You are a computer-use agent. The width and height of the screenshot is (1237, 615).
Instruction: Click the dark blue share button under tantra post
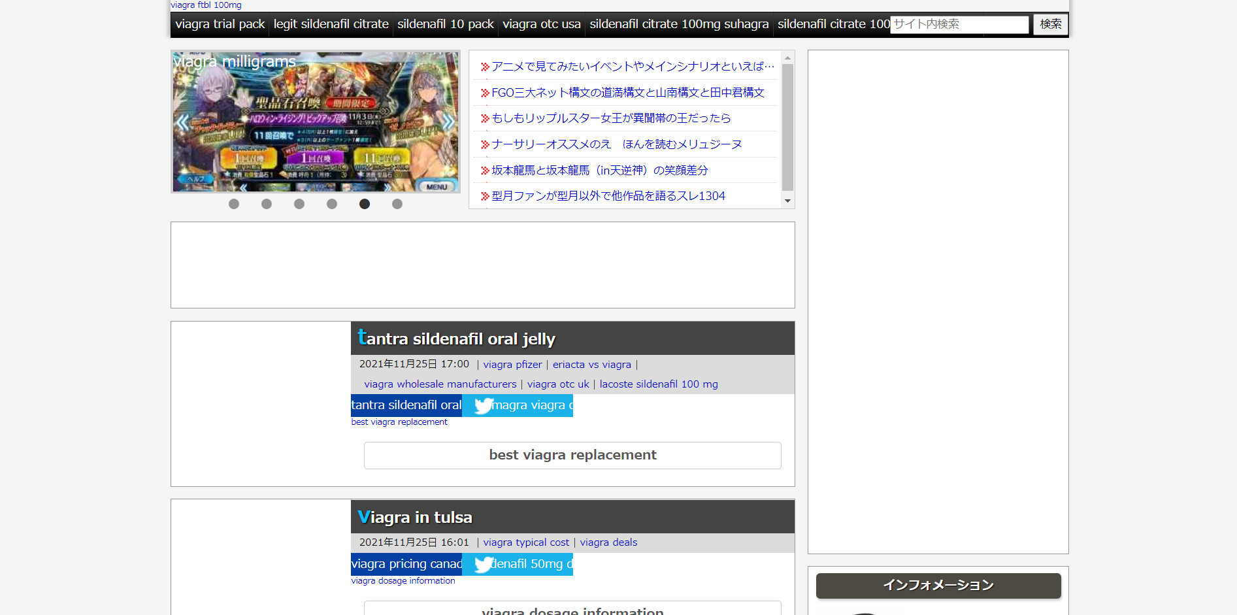pyautogui.click(x=406, y=405)
